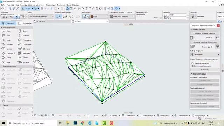This screenshot has width=224, height=126.
Task: Click Получить Элементы Операторов button
Action: click(205, 42)
